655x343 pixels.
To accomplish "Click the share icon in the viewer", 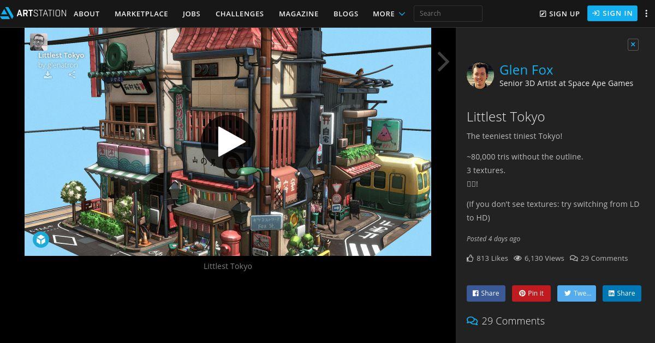I will pos(72,75).
